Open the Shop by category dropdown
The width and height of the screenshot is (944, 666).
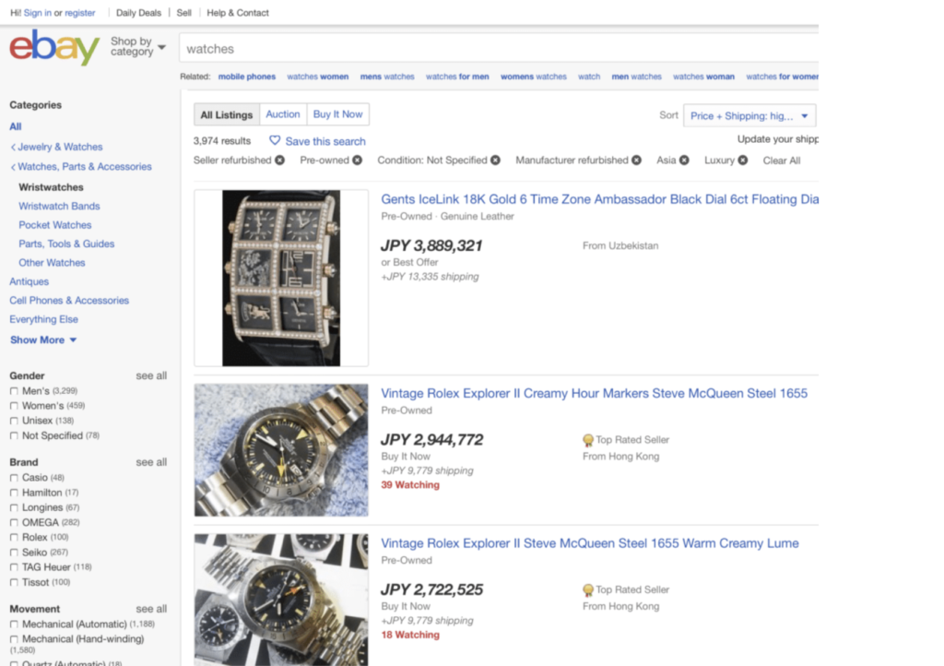[138, 46]
